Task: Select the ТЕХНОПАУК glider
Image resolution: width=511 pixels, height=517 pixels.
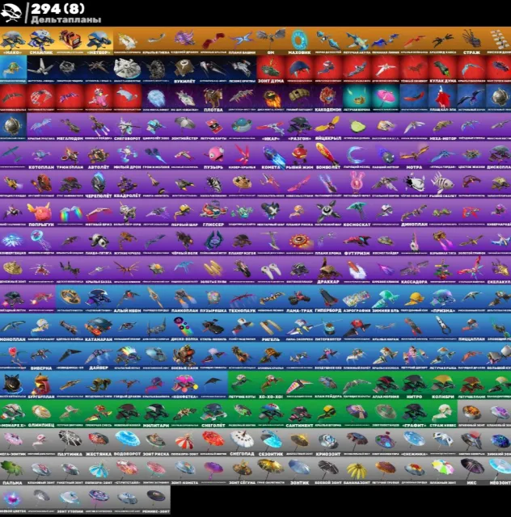Action: pyautogui.click(x=242, y=299)
